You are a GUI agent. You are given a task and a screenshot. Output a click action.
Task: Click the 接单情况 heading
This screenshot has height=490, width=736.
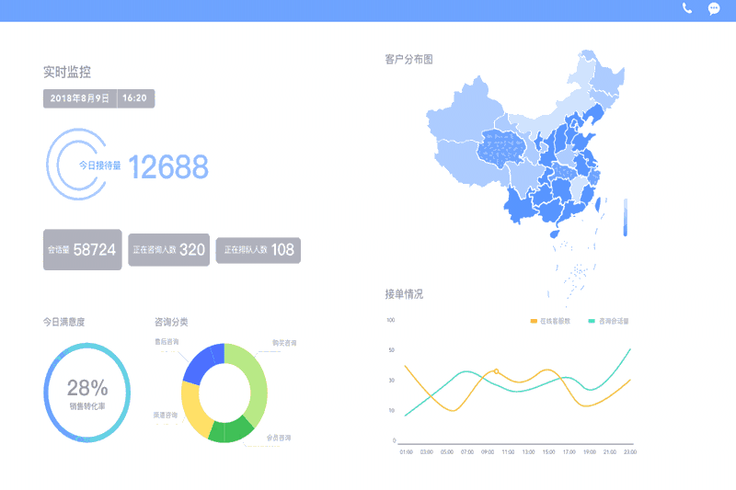click(404, 294)
